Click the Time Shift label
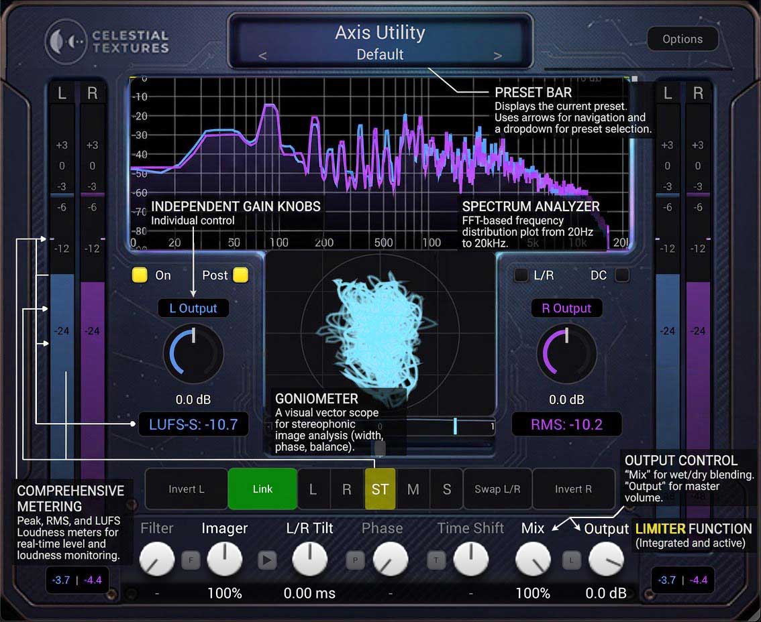This screenshot has width=761, height=622. (x=471, y=528)
